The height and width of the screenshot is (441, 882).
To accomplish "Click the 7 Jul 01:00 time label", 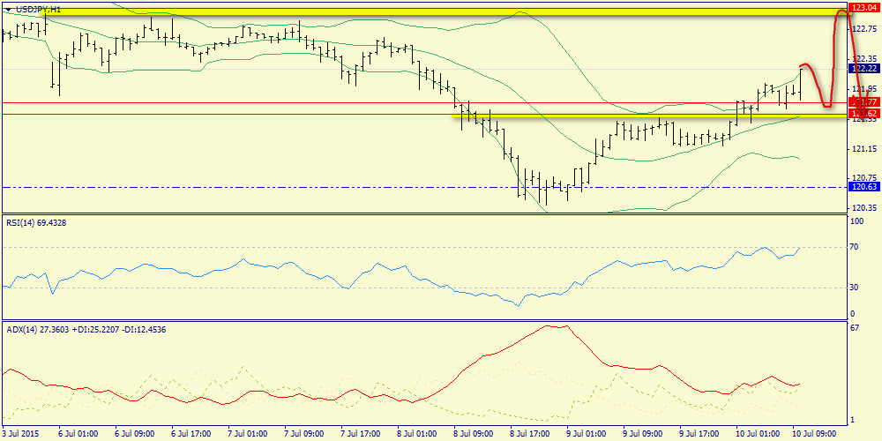I will 248,434.
